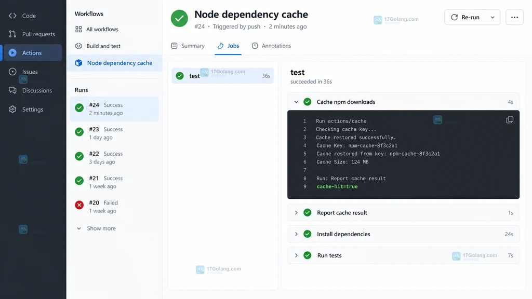532x299 pixels.
Task: Click Run tests step check icon
Action: pos(308,255)
